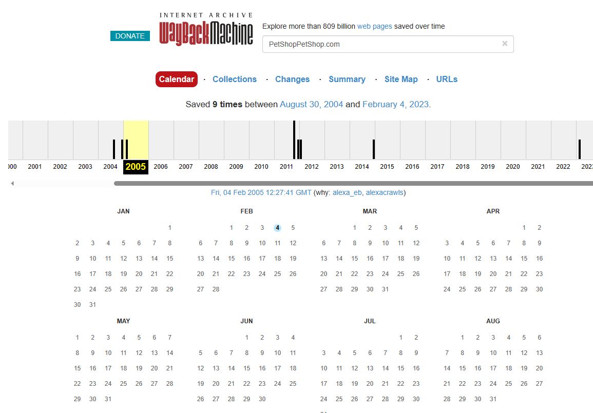Click day 30 in the July calendar
The height and width of the screenshot is (413, 593).
pyautogui.click(x=416, y=399)
